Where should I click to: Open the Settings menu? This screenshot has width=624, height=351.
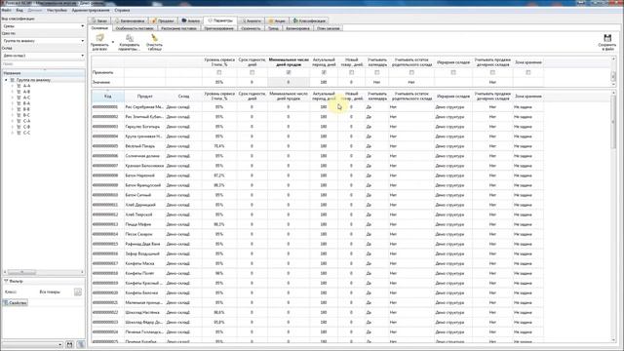tap(57, 10)
